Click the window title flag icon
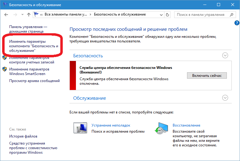240x161 pixels. [x=5, y=5]
